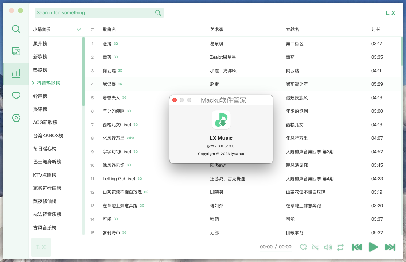Click the LX Music app icon in about dialog
Viewport: 406px width, 262px height.
[x=221, y=120]
